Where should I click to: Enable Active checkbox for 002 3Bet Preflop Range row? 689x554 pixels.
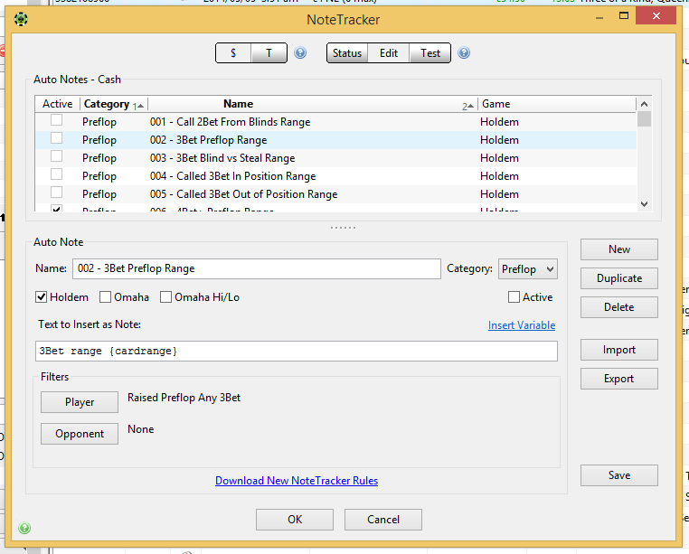[56, 138]
